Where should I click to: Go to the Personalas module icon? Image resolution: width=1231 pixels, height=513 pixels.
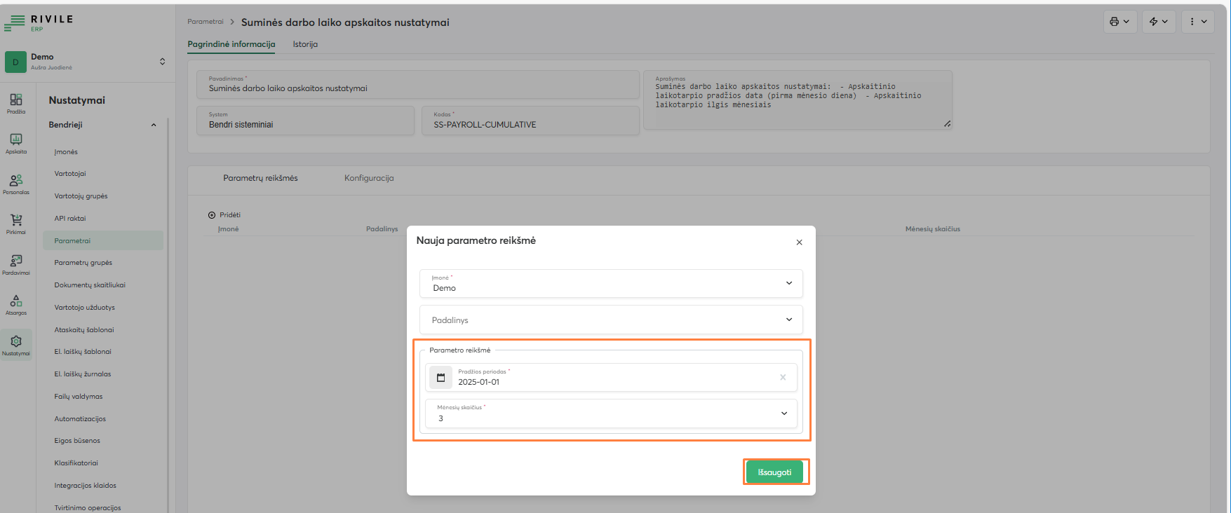click(16, 183)
